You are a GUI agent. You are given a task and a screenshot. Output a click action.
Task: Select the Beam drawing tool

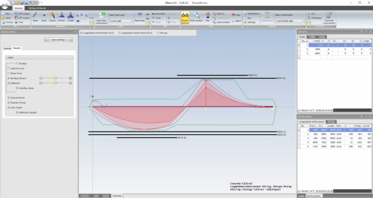point(35,17)
